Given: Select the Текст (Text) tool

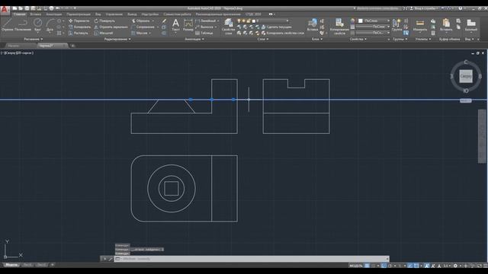Looking at the screenshot, I should (x=175, y=25).
